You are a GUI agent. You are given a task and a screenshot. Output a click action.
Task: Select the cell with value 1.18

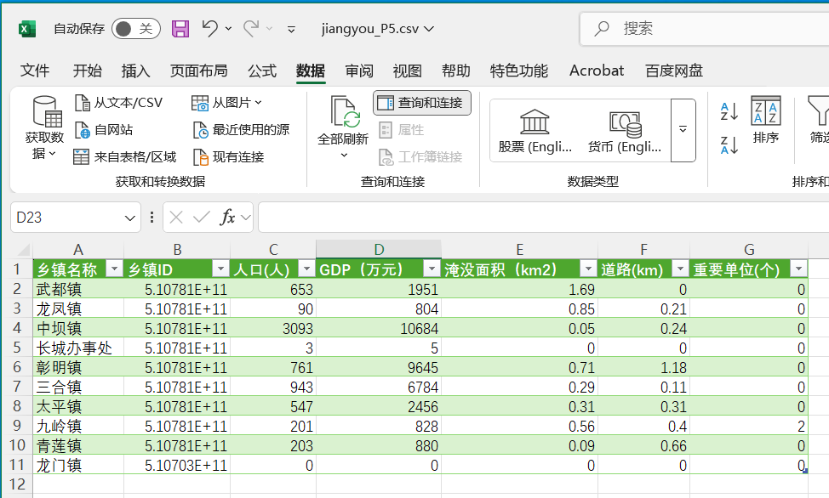tap(643, 368)
